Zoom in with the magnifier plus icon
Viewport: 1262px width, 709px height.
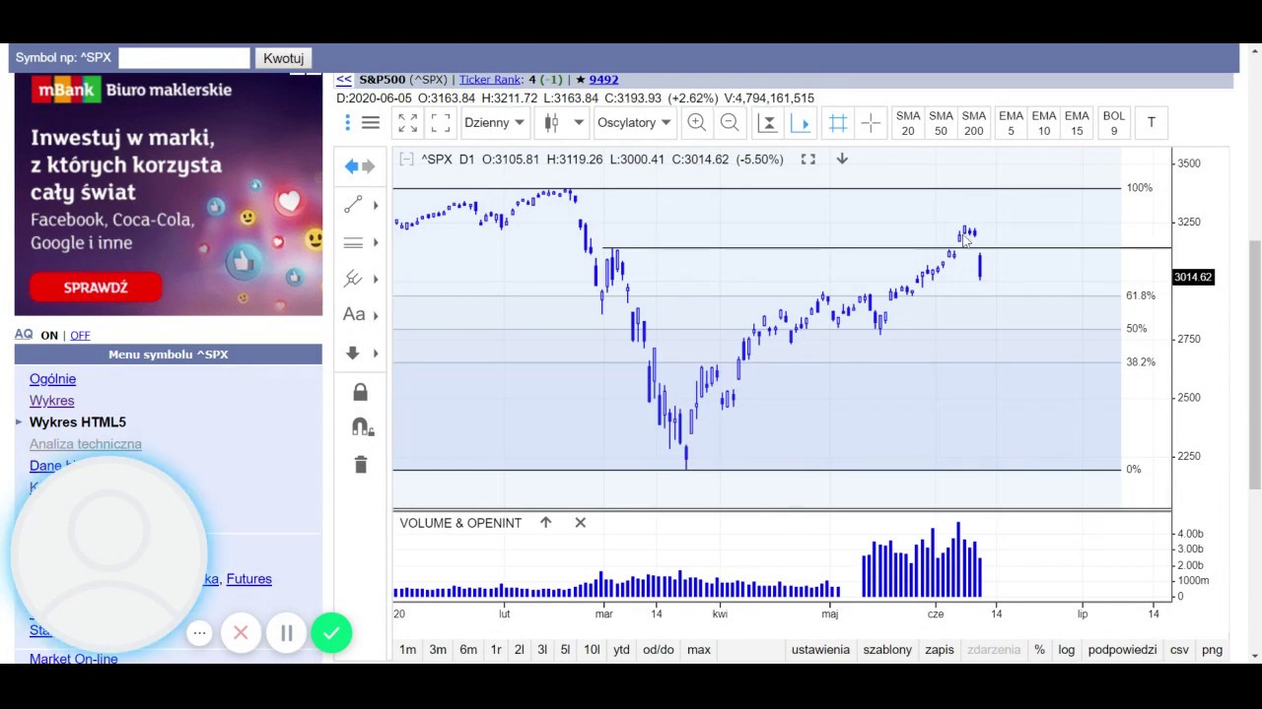[x=696, y=122]
